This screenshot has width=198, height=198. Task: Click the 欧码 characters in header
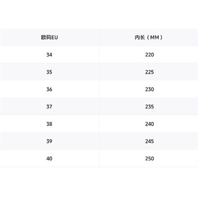click(46, 38)
